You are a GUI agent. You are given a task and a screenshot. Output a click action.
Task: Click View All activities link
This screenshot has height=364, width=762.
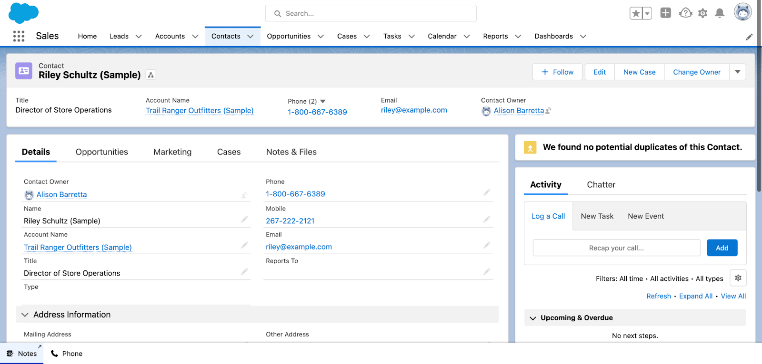tap(733, 296)
